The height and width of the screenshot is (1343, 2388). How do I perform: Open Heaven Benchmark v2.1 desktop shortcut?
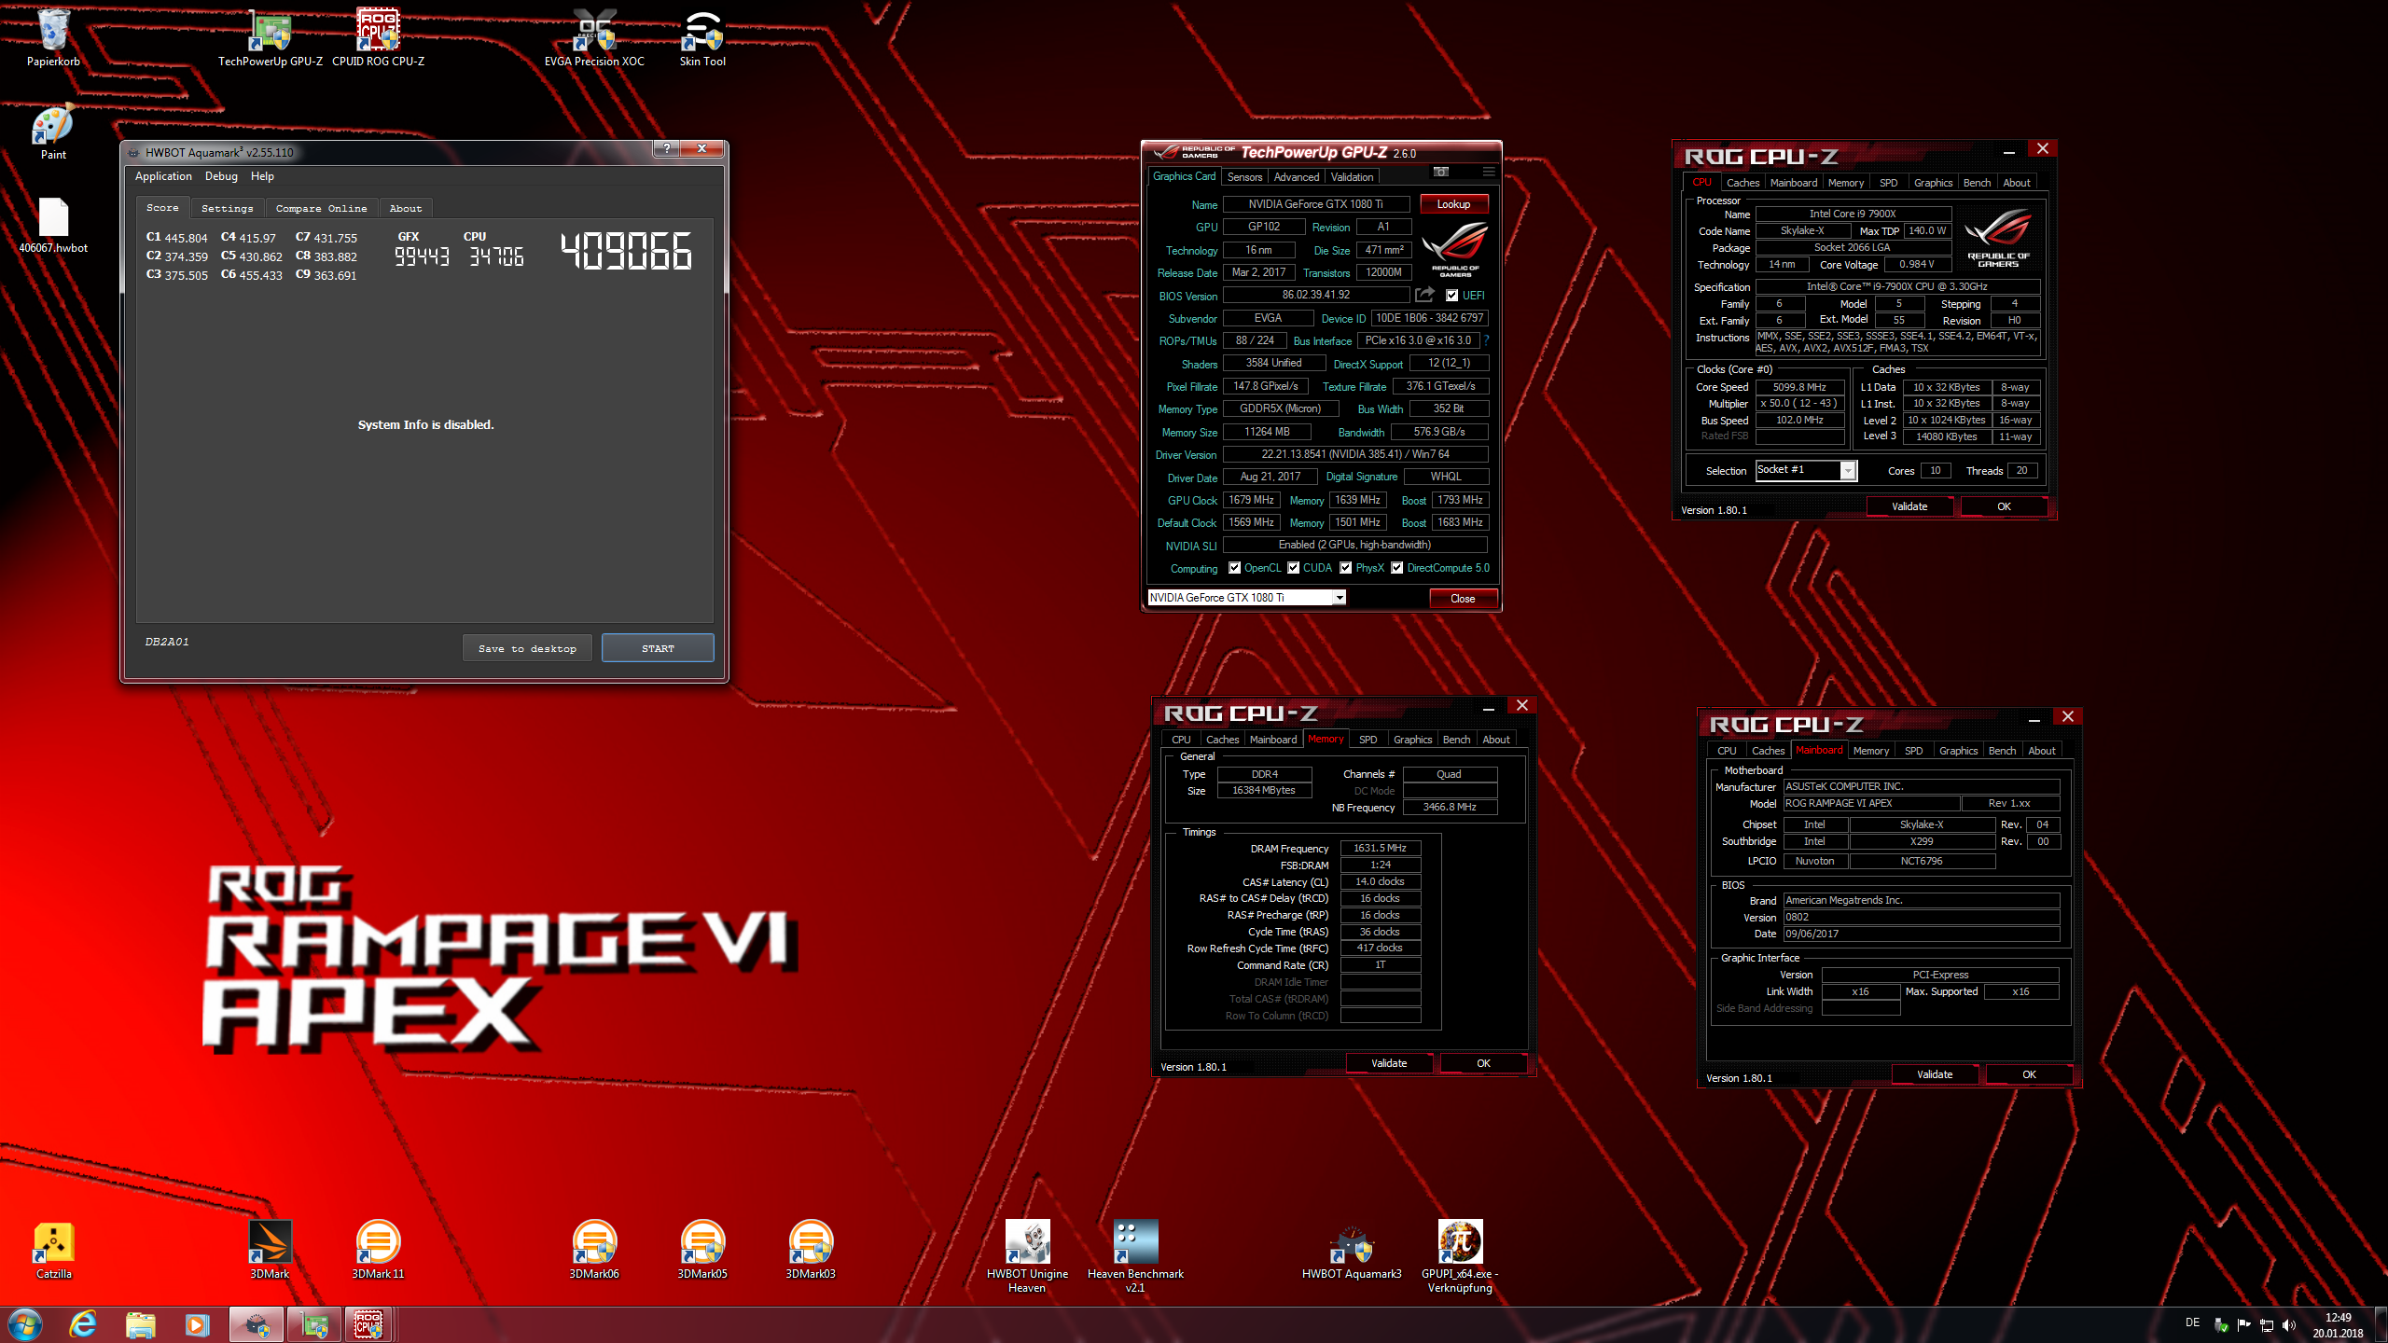click(x=1135, y=1255)
